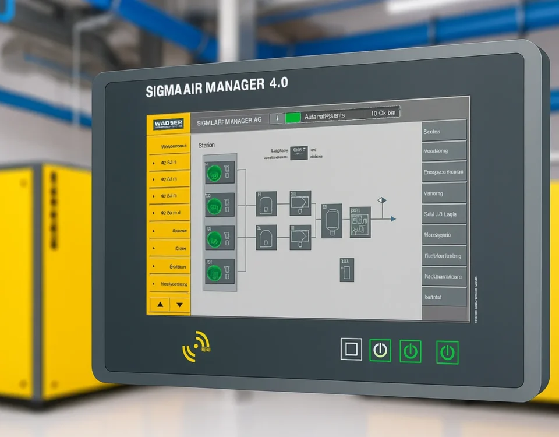Select the 'Vanong' right-side menu item
The image size is (559, 437).
pyautogui.click(x=444, y=193)
